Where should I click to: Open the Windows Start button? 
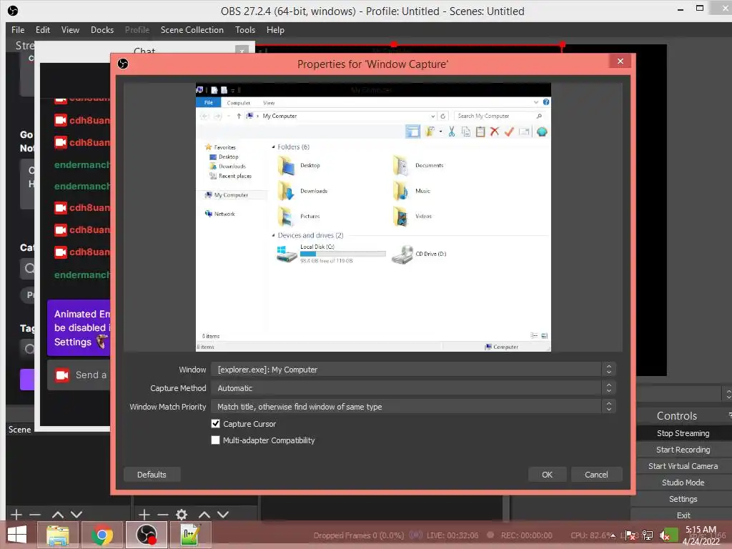pyautogui.click(x=17, y=535)
